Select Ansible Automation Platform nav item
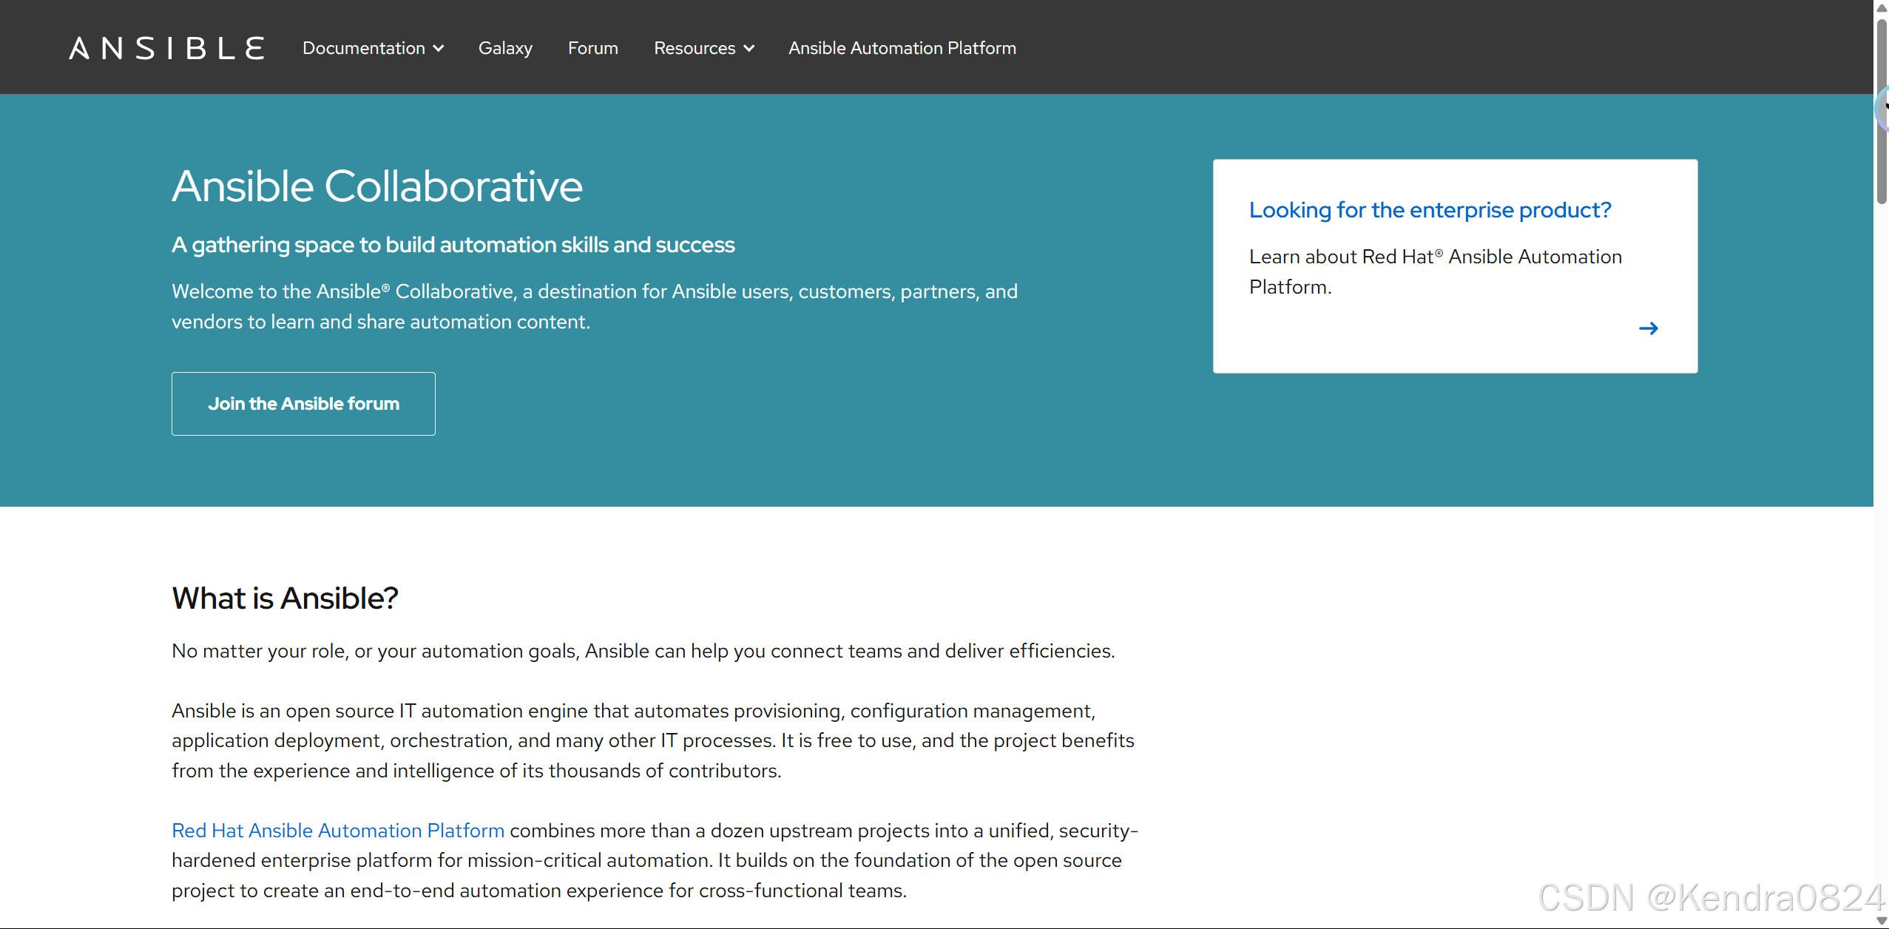The height and width of the screenshot is (929, 1889). coord(902,48)
